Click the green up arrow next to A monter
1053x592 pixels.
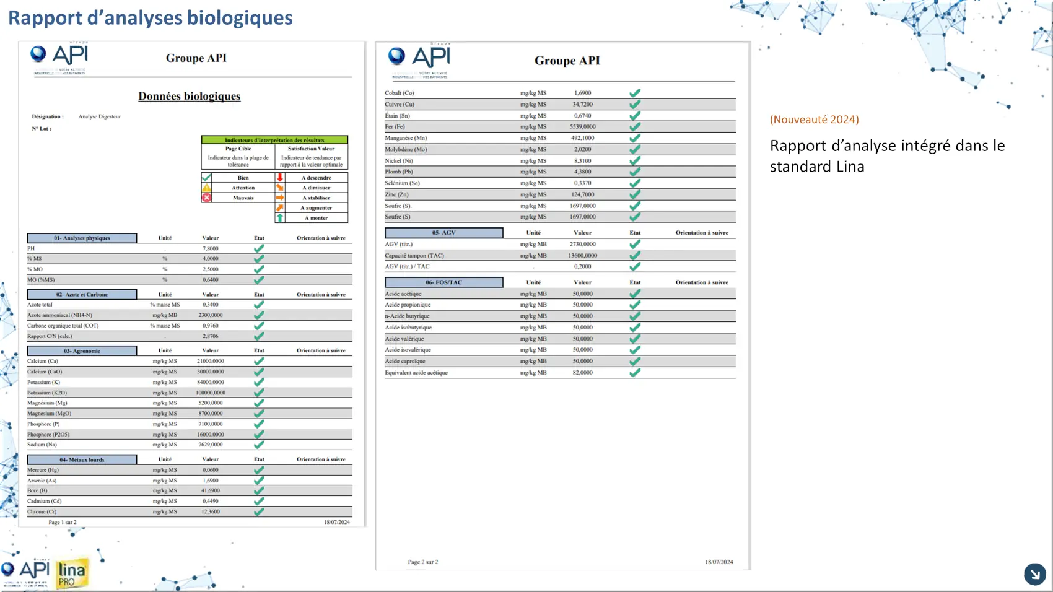[280, 218]
